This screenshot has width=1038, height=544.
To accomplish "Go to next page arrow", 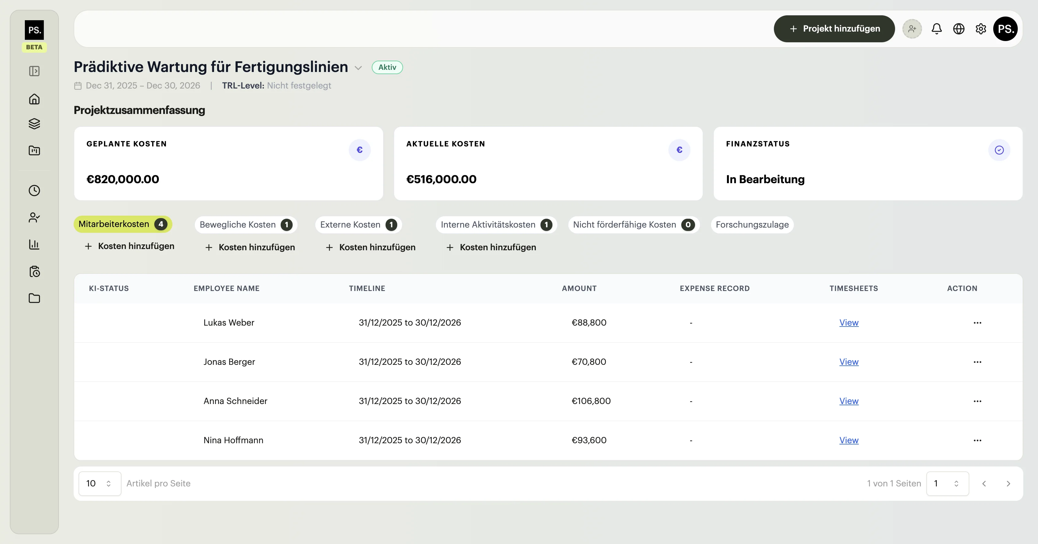I will pos(1008,484).
